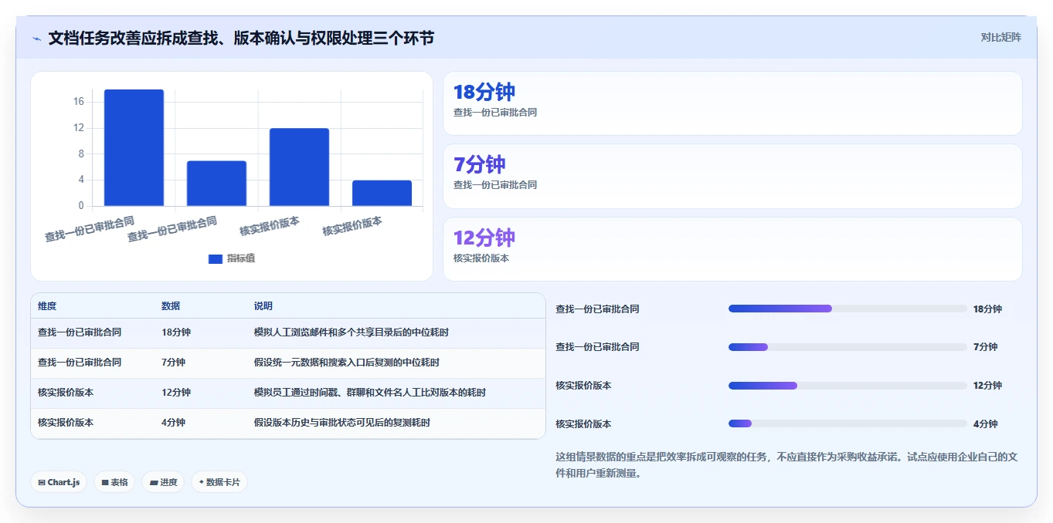Click the lightning icon before the slide title
The width and height of the screenshot is (1053, 523).
click(36, 38)
